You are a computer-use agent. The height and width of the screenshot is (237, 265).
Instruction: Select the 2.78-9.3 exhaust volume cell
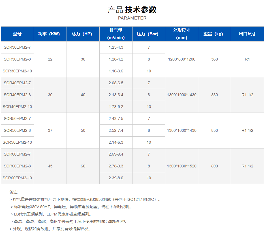tap(116, 166)
